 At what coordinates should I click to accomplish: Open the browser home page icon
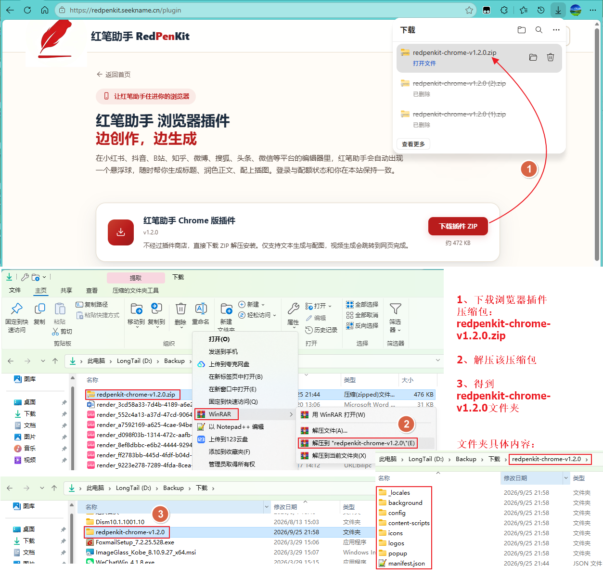pos(44,10)
